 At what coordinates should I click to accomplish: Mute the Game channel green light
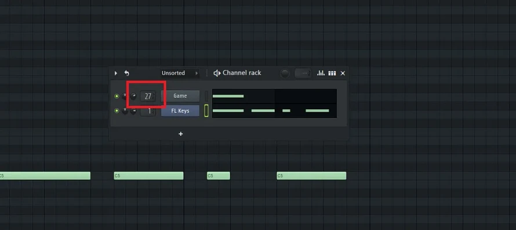tap(117, 96)
